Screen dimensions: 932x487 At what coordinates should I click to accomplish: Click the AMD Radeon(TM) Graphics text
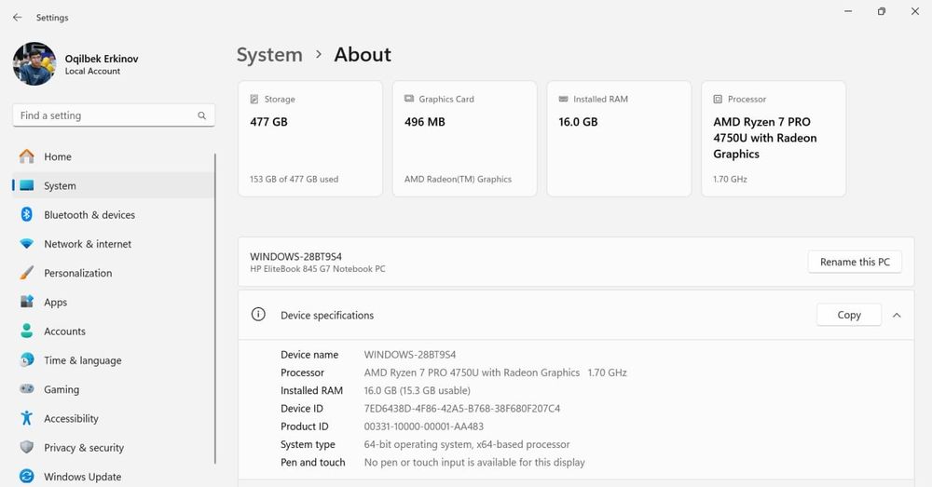[x=458, y=179]
